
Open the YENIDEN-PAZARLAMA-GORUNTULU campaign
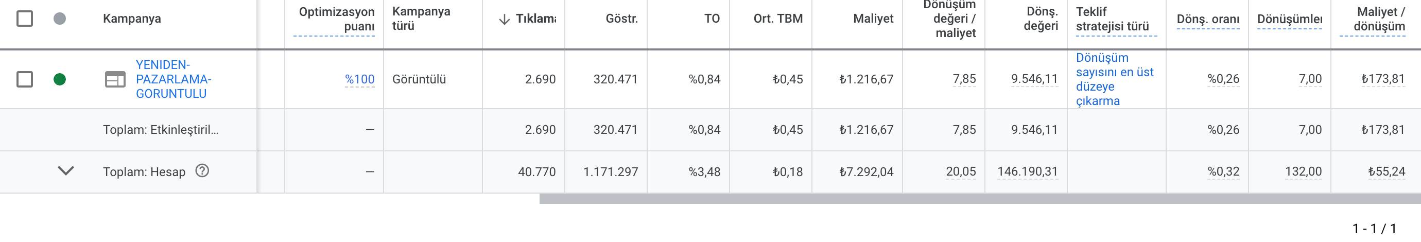(x=173, y=79)
